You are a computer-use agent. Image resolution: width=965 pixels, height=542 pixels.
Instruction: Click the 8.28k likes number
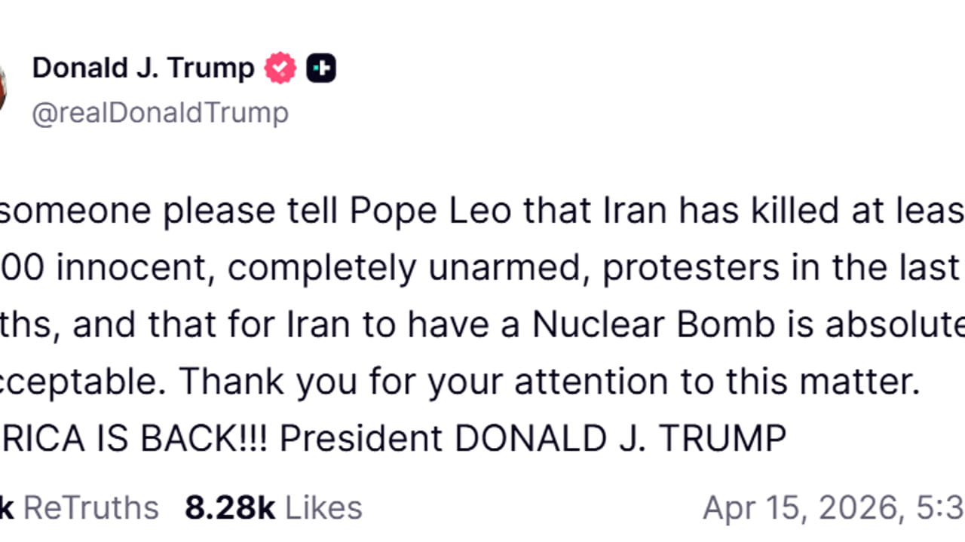click(x=229, y=508)
